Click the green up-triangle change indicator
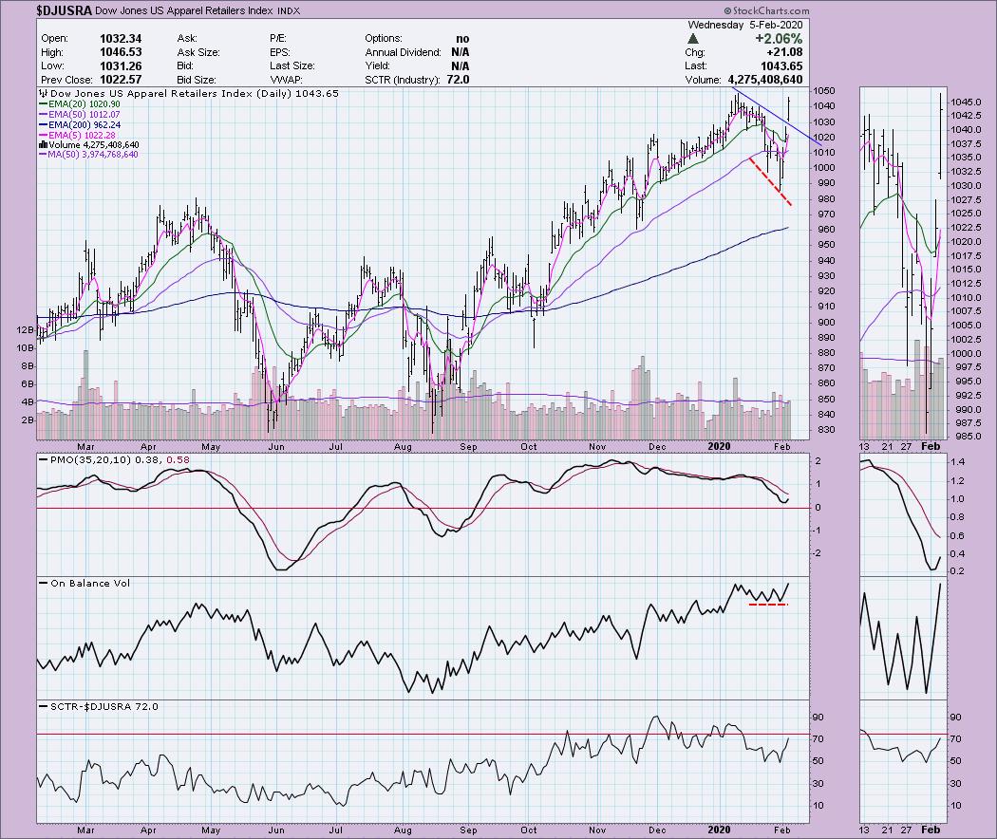Image resolution: width=997 pixels, height=839 pixels. [693, 39]
